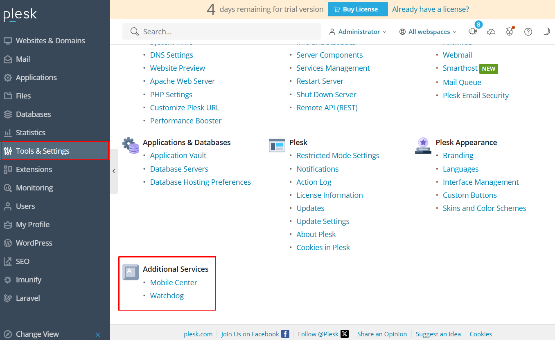Screen dimensions: 555x340
Task: Click the Statistics bar chart icon
Action: pyautogui.click(x=8, y=133)
